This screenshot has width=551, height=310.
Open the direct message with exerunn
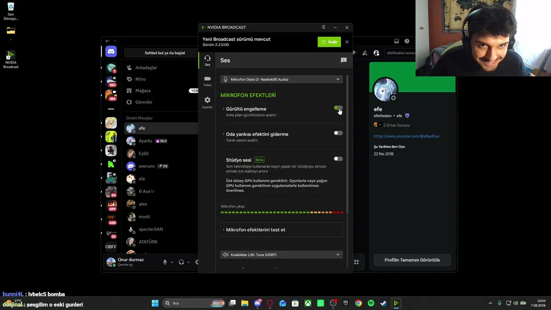pyautogui.click(x=161, y=166)
